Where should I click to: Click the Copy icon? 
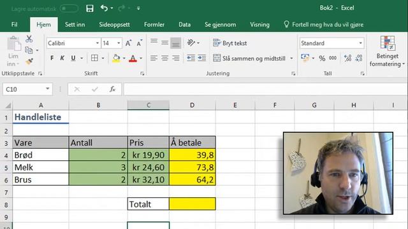click(x=29, y=50)
